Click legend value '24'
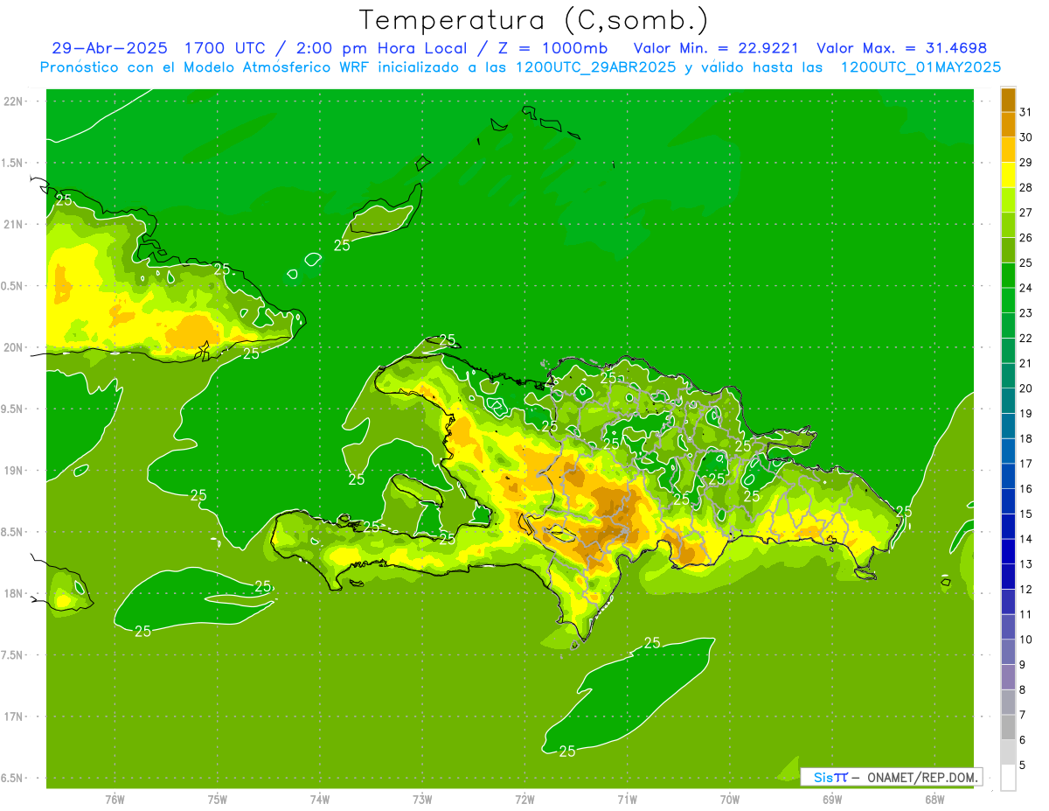 [1025, 288]
